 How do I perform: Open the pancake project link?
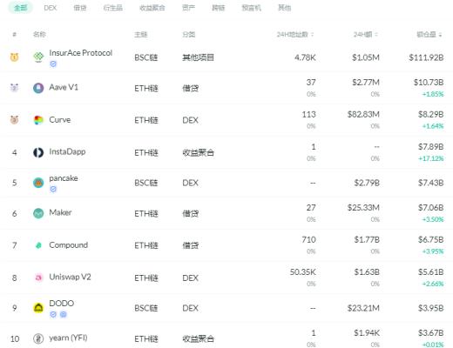[64, 178]
